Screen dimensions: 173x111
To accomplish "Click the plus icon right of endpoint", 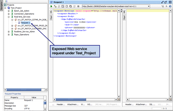I will coord(166,6).
